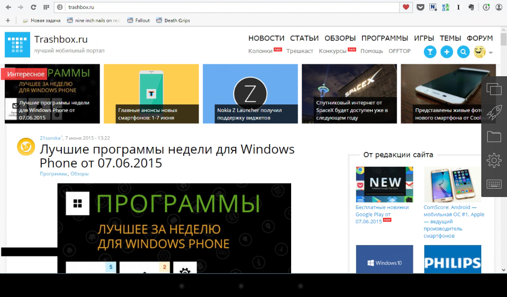Viewport: 507px width, 297px height.
Task: Reload the page with the refresh icon
Action: coord(33,7)
